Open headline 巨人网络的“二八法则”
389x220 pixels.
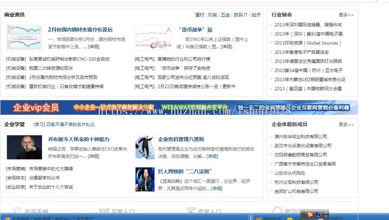[x=185, y=172]
